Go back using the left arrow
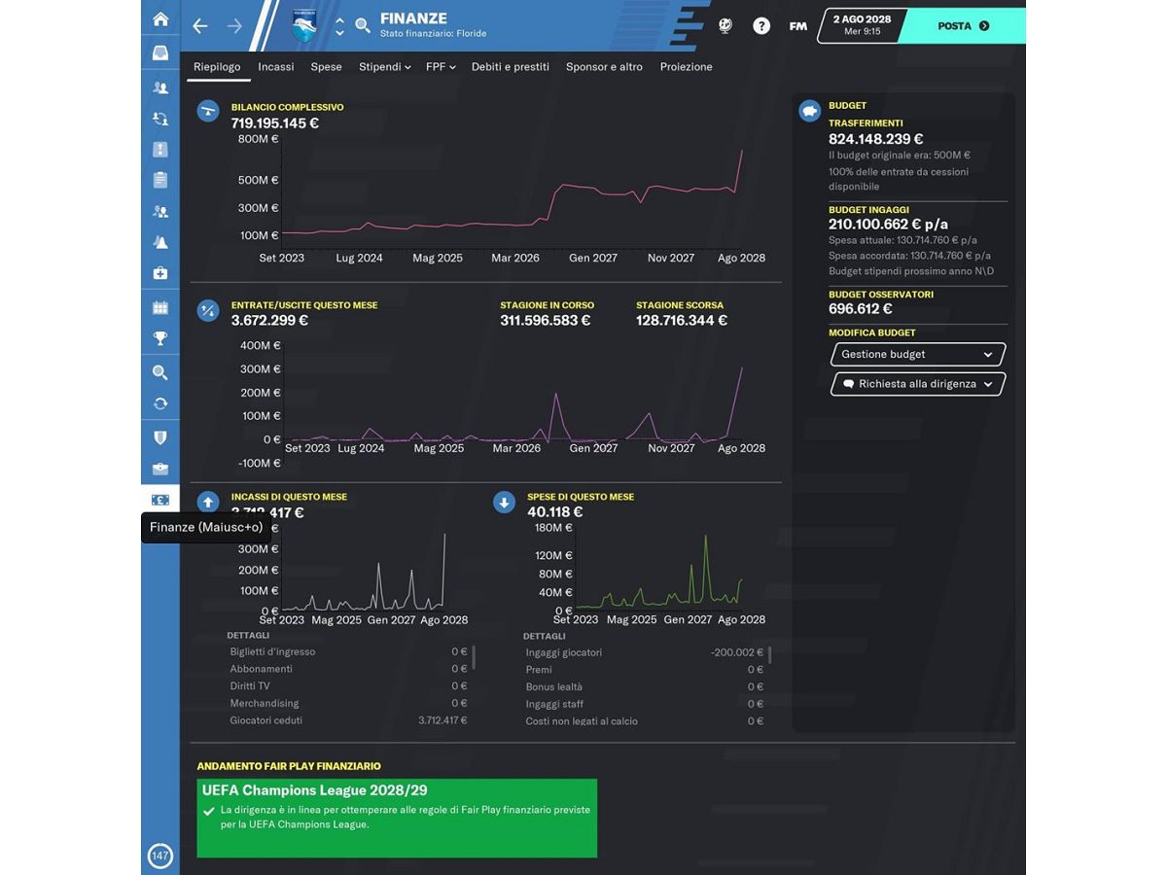Image resolution: width=1167 pixels, height=875 pixels. (x=200, y=26)
